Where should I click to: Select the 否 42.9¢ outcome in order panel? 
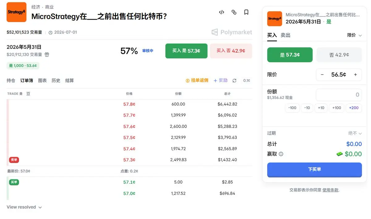pyautogui.click(x=339, y=55)
